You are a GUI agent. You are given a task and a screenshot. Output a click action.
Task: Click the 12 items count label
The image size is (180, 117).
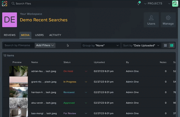[x=9, y=55]
